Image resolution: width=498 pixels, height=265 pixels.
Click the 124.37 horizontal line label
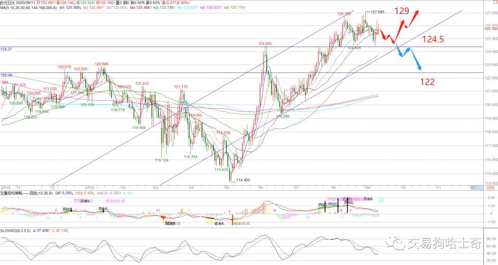click(6, 49)
